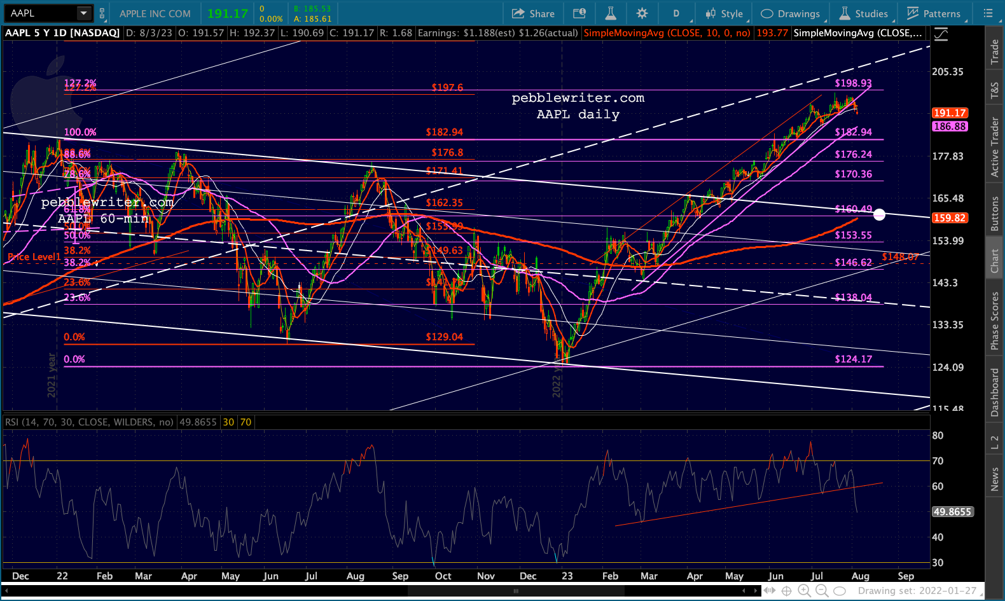
Task: Click the zoom out magnifier icon
Action: click(x=822, y=591)
